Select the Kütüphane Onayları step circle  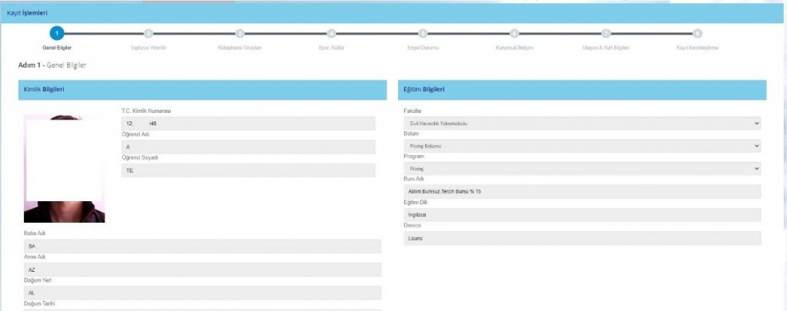pos(240,34)
